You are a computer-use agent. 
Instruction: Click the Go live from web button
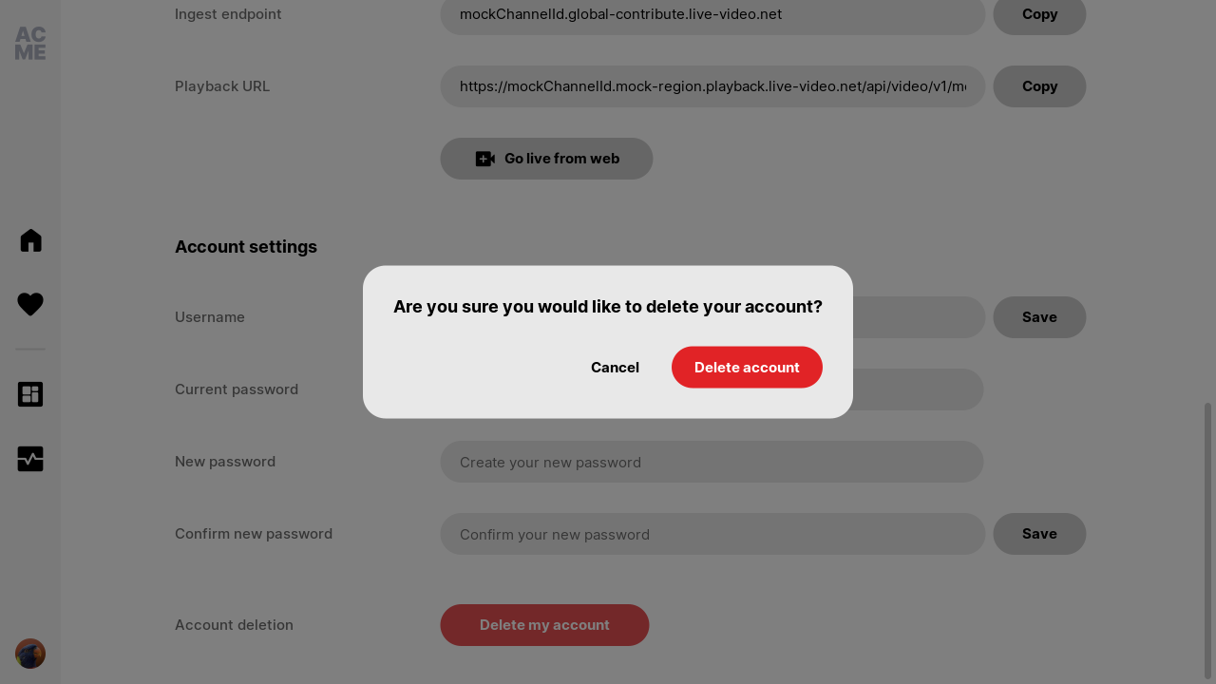point(546,159)
